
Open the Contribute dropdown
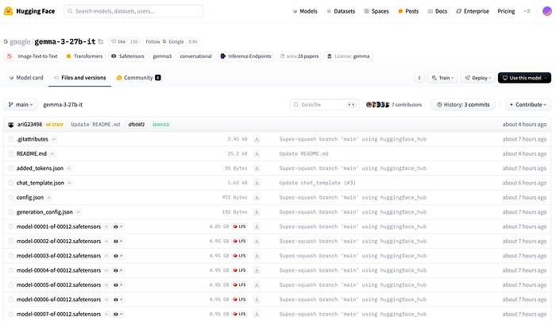coord(528,105)
